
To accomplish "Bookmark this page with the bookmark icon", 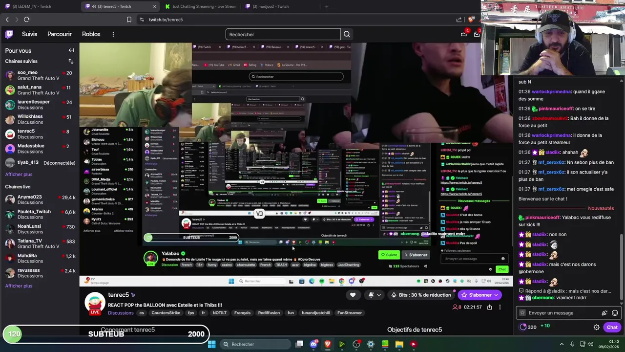I will click(129, 20).
